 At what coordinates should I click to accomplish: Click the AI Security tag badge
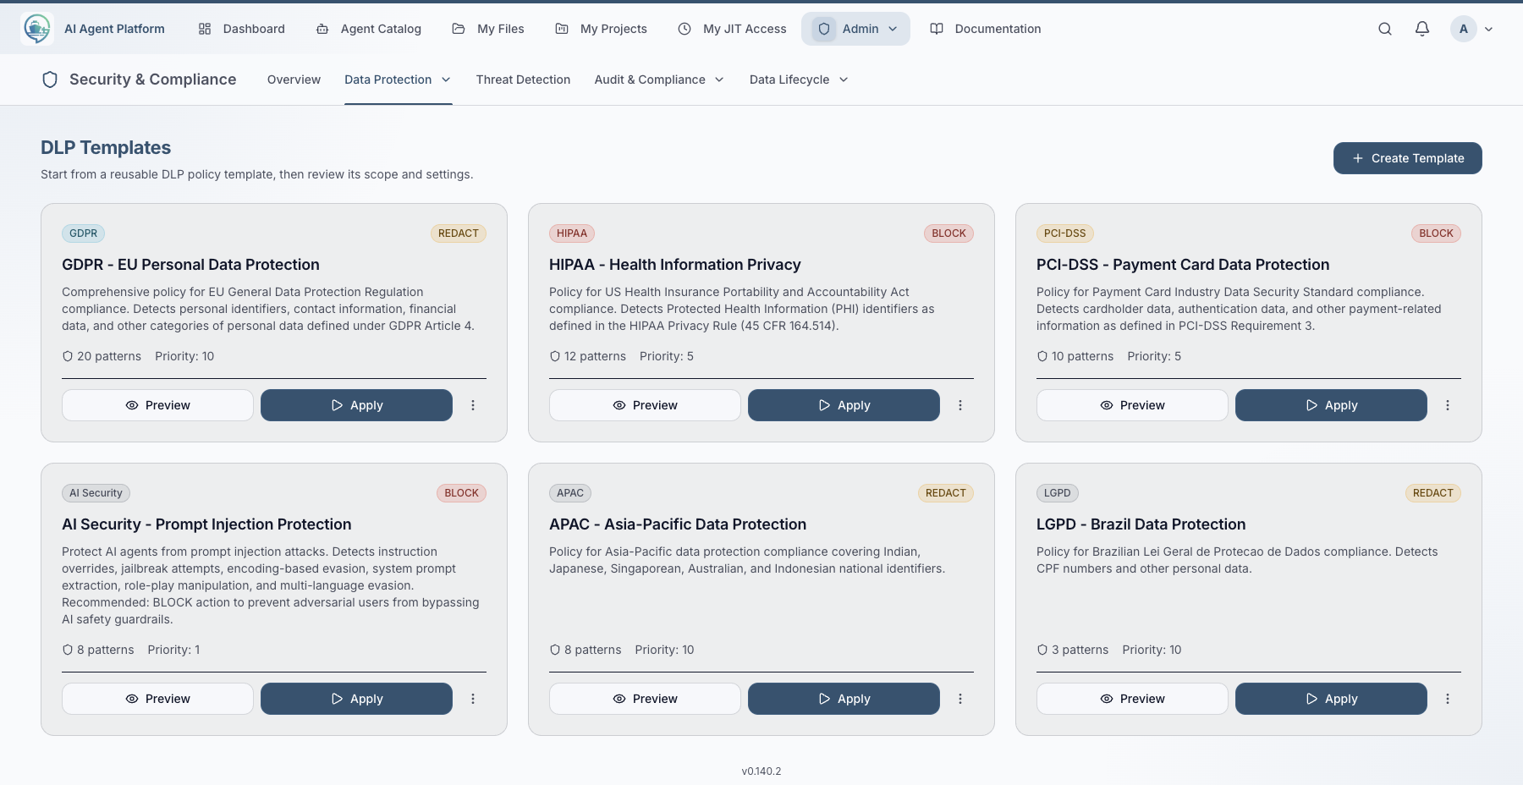pyautogui.click(x=96, y=493)
